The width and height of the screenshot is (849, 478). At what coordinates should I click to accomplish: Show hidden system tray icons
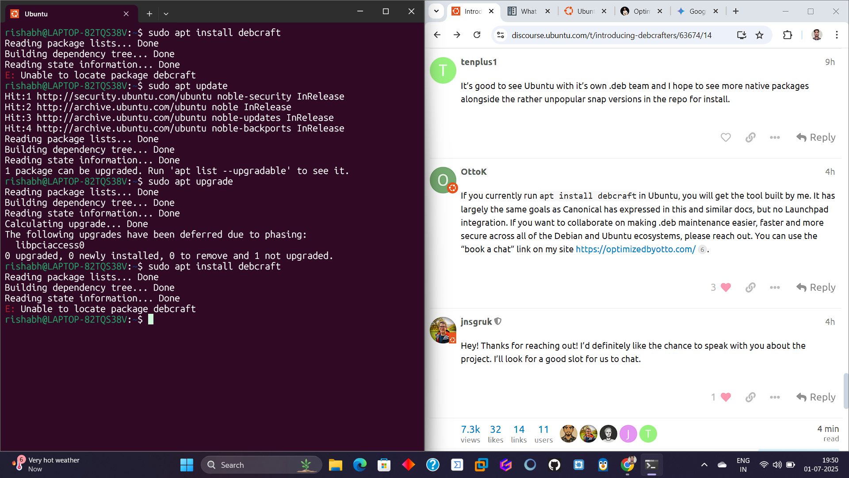click(704, 465)
